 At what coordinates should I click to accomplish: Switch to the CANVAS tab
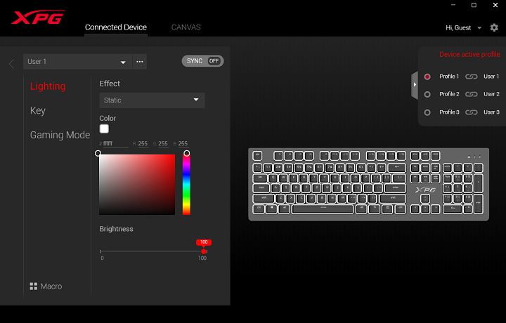coord(186,27)
